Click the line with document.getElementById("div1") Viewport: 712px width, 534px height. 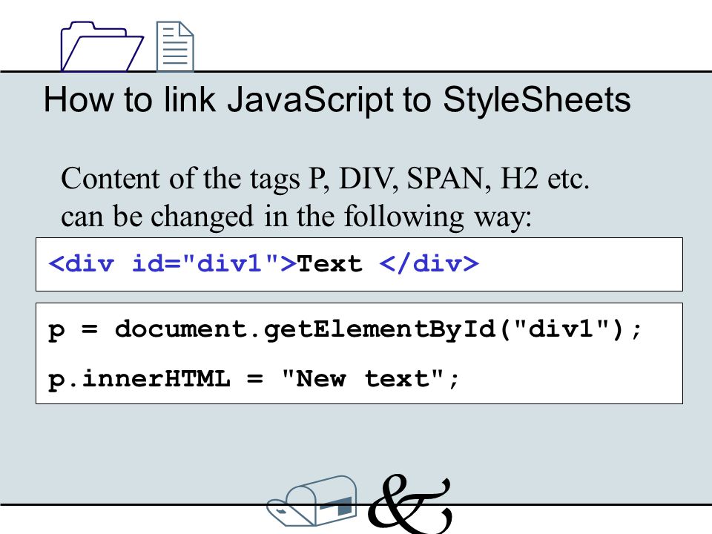click(x=345, y=329)
